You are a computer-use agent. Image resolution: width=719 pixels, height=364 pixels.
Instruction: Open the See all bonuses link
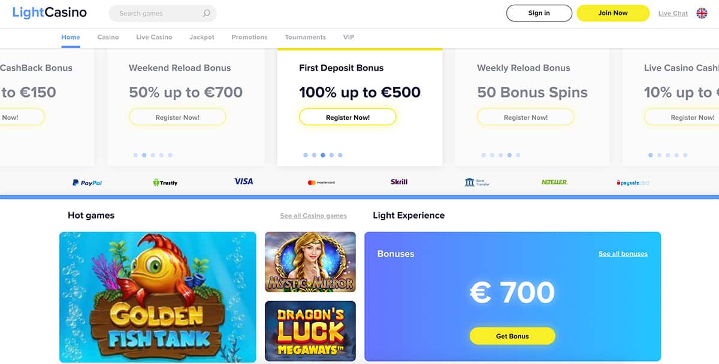click(623, 254)
